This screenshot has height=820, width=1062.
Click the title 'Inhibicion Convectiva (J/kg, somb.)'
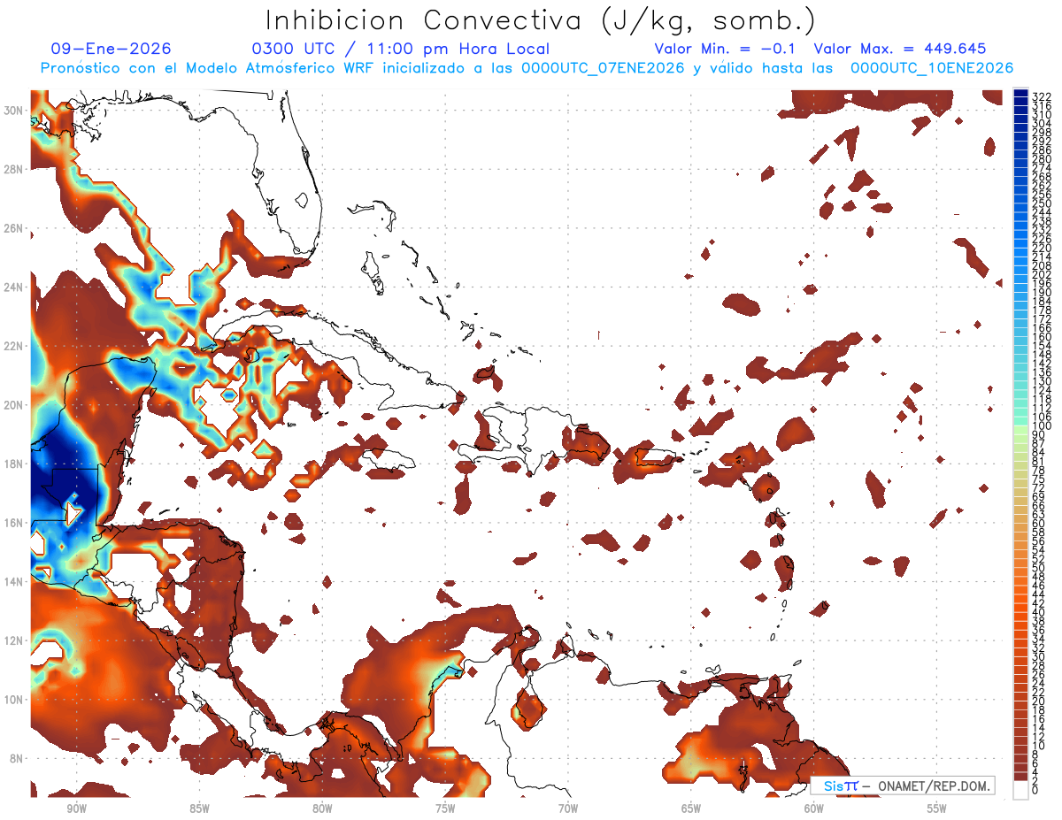[x=541, y=20]
